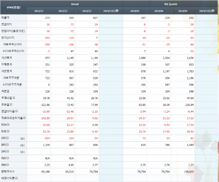Click PBR value 4.95 for 2022/12
Image resolution: width=219 pixels, height=182 pixels.
pos(71,165)
